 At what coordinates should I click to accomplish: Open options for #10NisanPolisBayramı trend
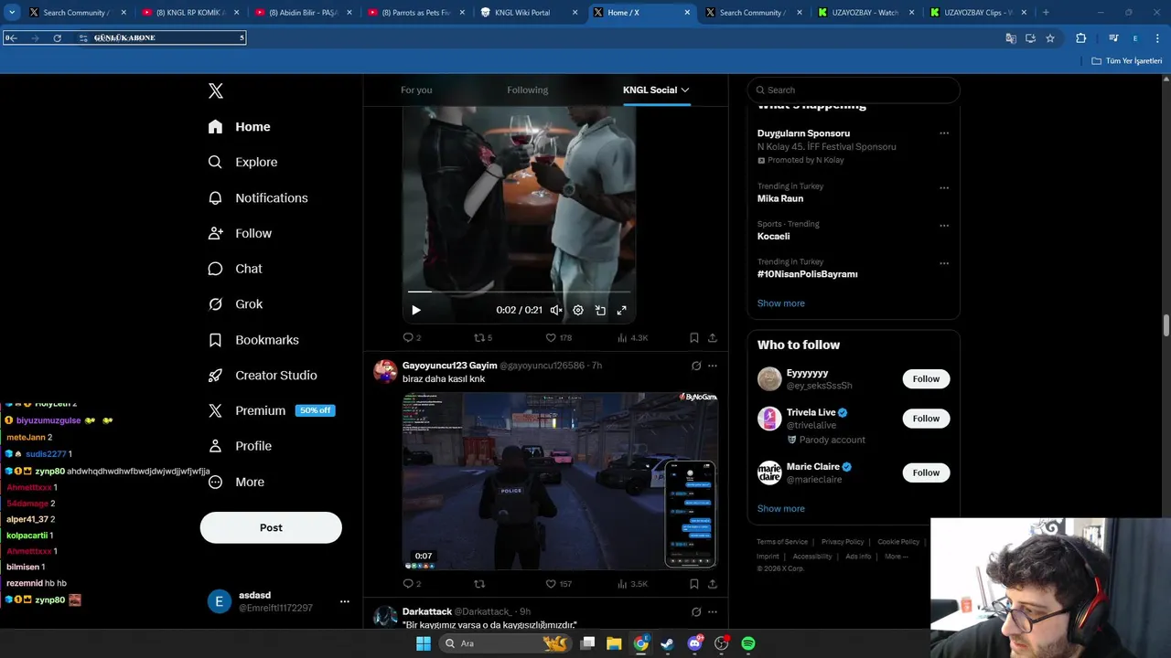[x=944, y=263]
